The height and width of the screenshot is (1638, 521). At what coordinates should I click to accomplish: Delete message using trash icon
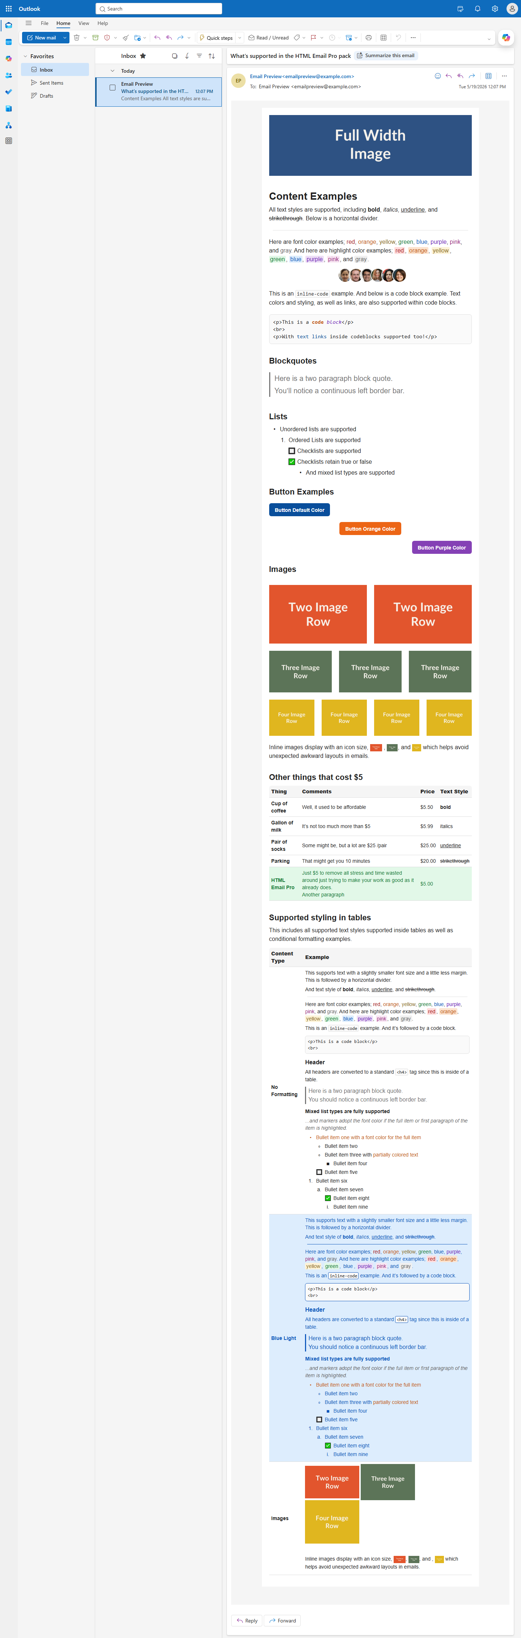pos(77,38)
